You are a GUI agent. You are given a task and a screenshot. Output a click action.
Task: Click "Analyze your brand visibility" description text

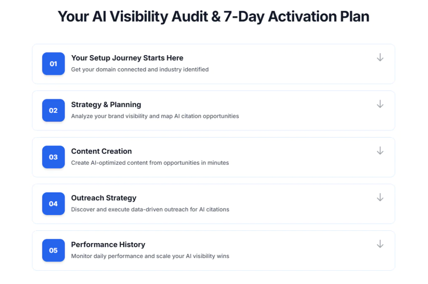[x=155, y=116]
